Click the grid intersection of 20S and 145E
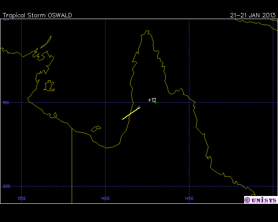The width and height of the screenshot is (278, 222). click(x=189, y=186)
